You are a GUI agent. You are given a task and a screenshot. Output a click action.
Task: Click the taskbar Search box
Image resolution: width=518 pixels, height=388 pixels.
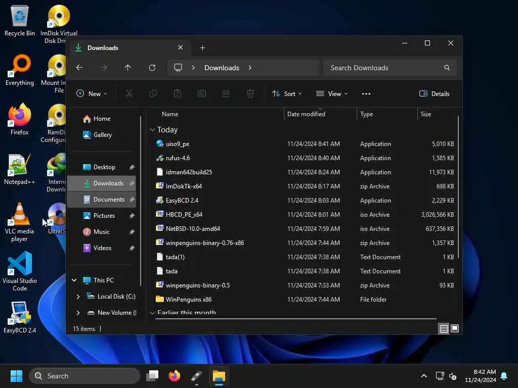pos(84,376)
